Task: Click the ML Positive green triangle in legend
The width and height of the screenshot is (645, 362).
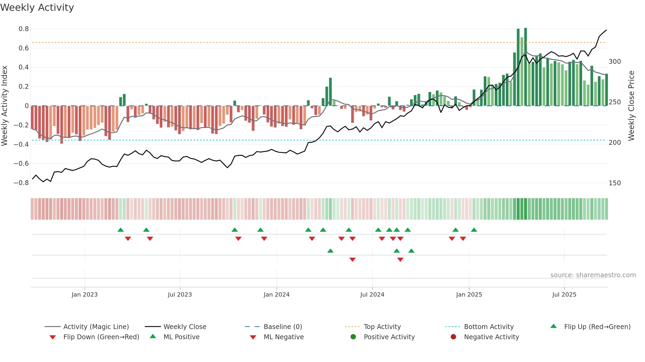Action: point(153,336)
